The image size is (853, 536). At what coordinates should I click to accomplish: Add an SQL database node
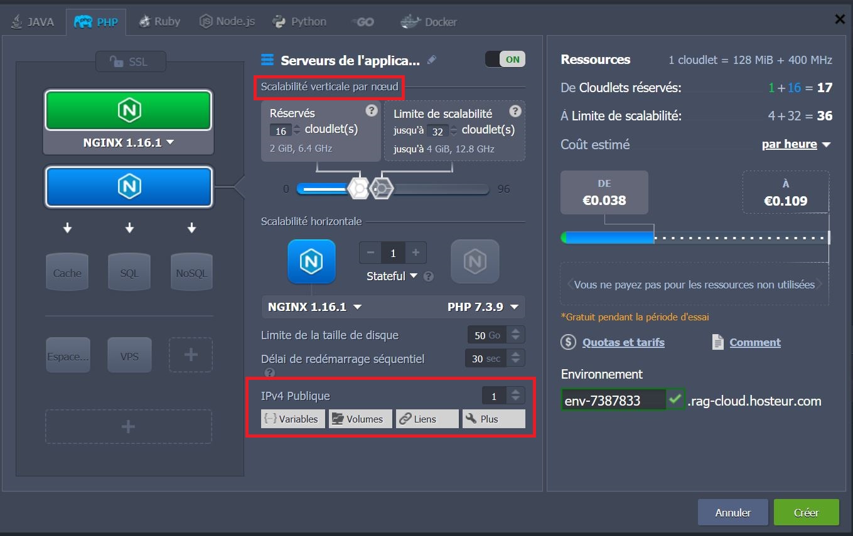coord(129,273)
